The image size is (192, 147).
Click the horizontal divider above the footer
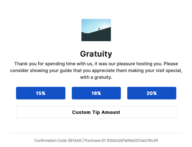click(x=96, y=133)
